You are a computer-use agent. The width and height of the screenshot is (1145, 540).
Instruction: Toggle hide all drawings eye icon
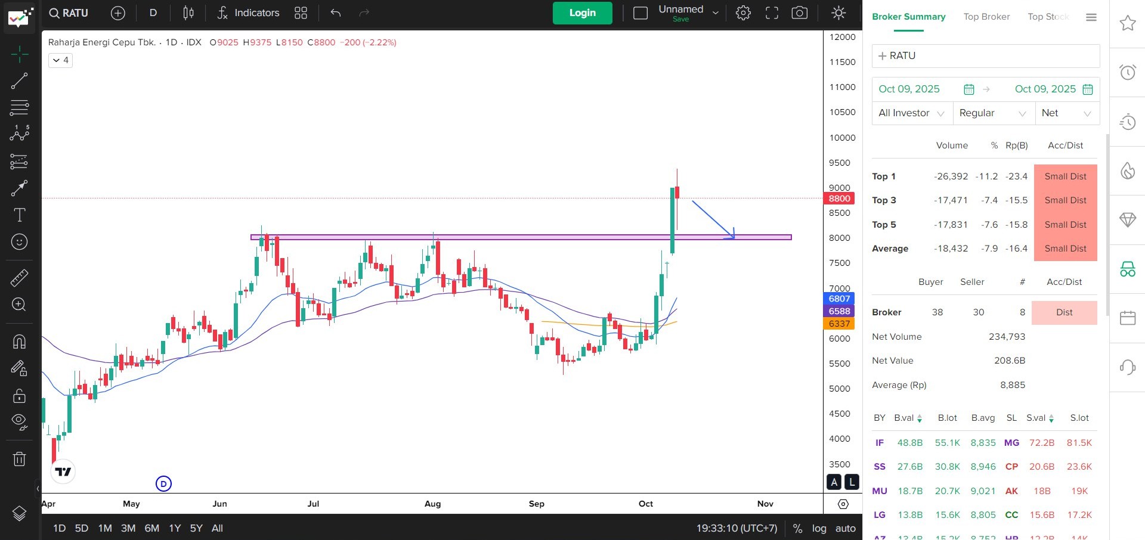19,422
